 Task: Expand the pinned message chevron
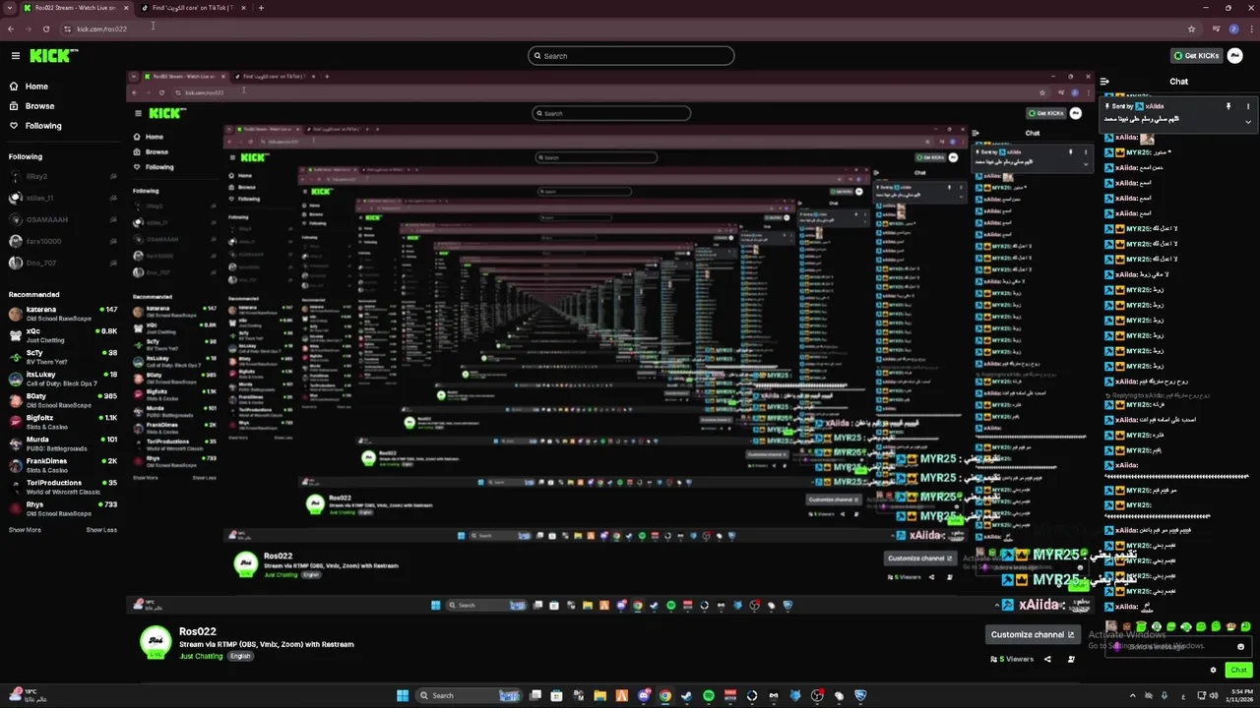pyautogui.click(x=1248, y=122)
